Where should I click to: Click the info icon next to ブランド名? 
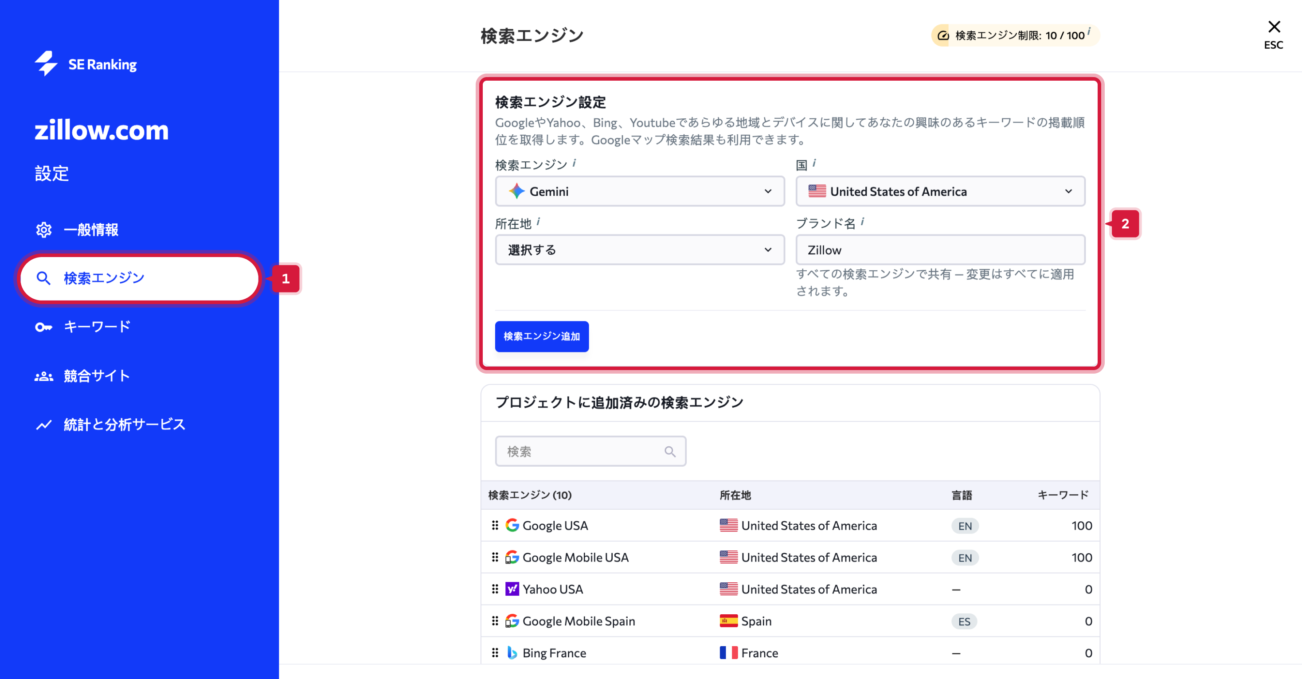click(862, 221)
